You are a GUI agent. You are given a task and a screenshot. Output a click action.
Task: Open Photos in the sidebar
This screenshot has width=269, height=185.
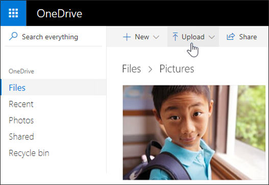(21, 120)
